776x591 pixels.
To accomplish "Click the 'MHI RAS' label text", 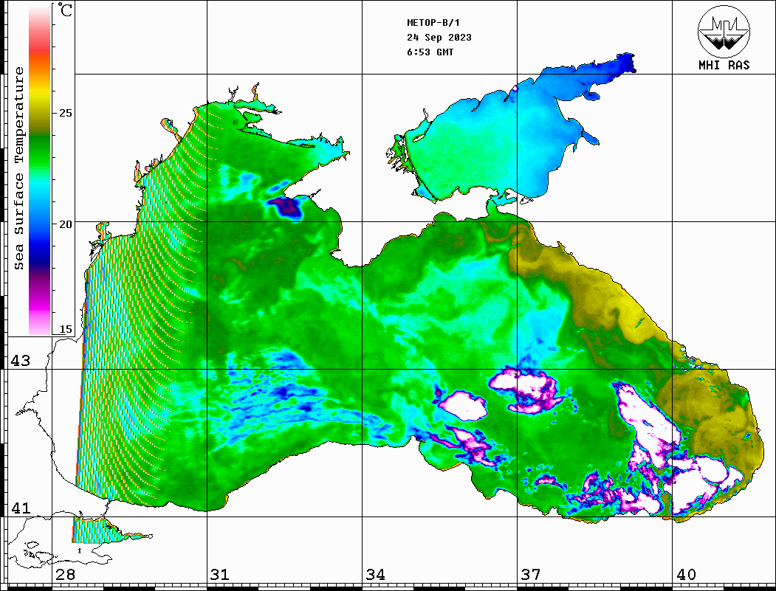I will click(724, 65).
